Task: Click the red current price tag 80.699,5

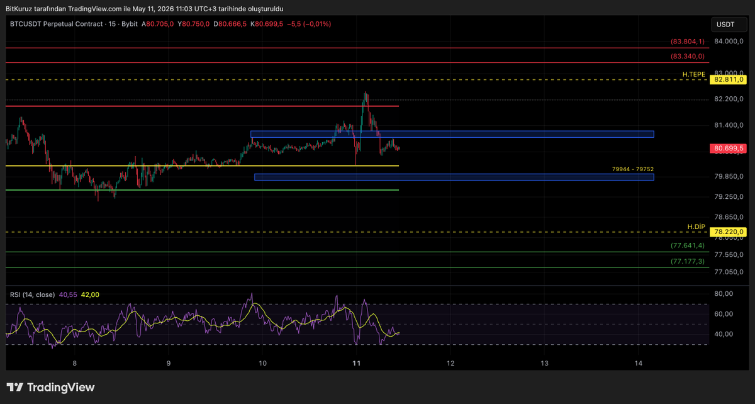Action: 728,149
